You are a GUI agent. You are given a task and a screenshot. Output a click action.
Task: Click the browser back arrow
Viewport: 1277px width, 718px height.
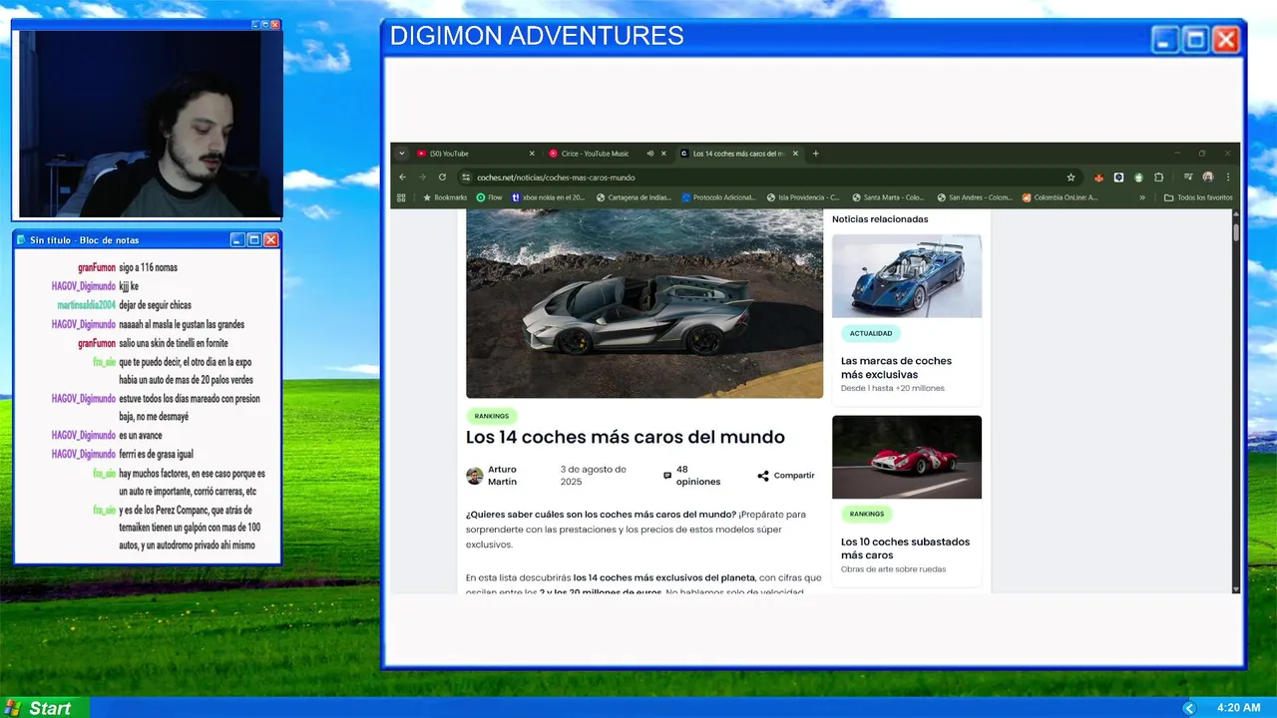pyautogui.click(x=402, y=178)
